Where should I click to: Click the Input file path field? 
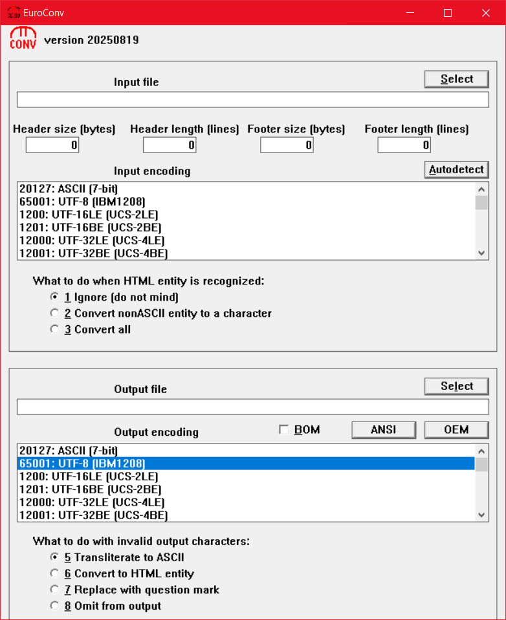pos(252,100)
